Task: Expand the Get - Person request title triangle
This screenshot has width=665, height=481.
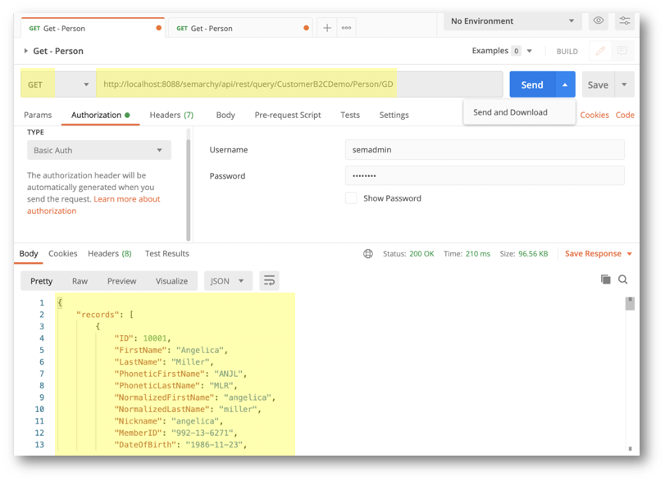Action: pyautogui.click(x=25, y=51)
